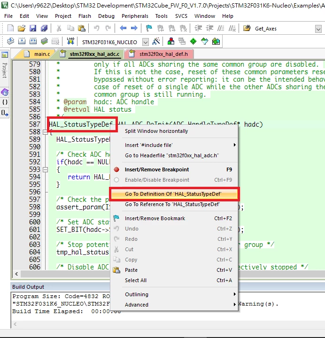The width and height of the screenshot is (325, 338).
Task: Click the LOAD download-to-flash icon
Action: tap(70, 41)
